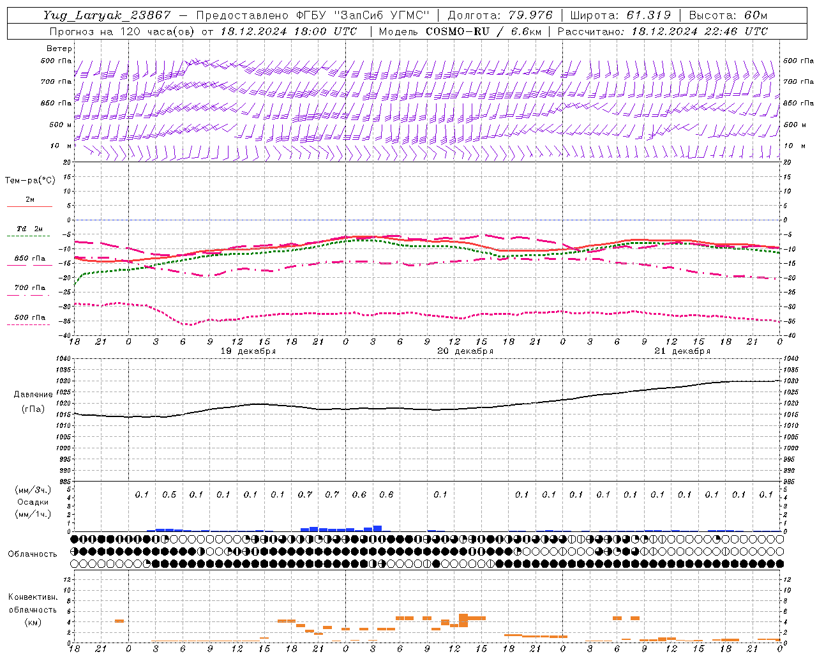Select the Модель COSMO-RU / 6.6км text
Viewport: 817px width, 654px height.
click(460, 31)
